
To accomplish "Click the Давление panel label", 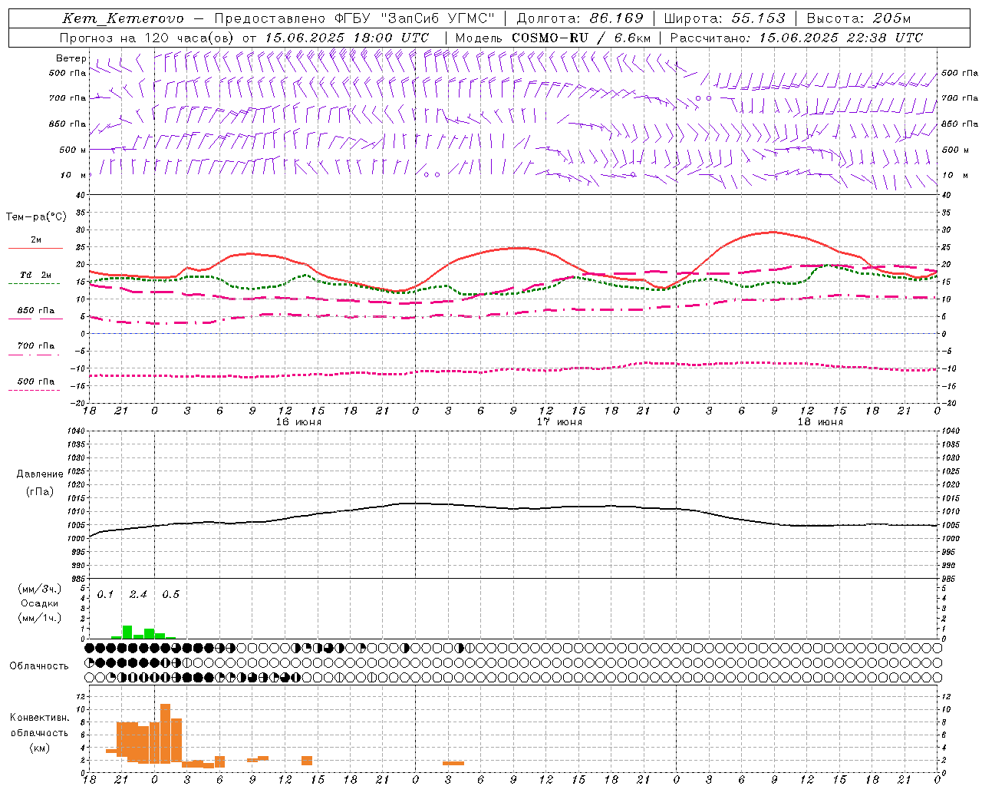I will 40,474.
